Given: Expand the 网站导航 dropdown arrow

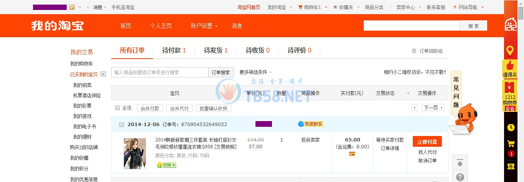Looking at the screenshot, I should pos(483,7).
